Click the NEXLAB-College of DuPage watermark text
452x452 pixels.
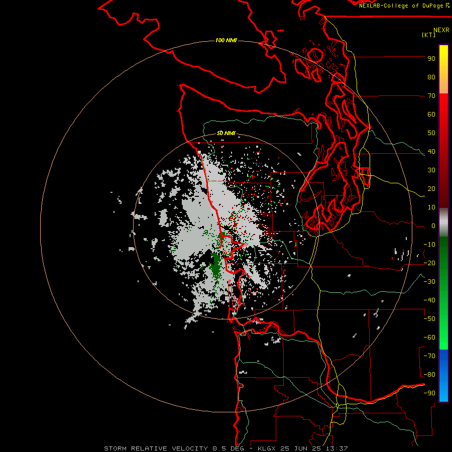tap(404, 6)
